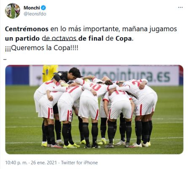This screenshot has width=188, height=169.
Task: Open the three-dot more options menu
Action: tap(180, 7)
